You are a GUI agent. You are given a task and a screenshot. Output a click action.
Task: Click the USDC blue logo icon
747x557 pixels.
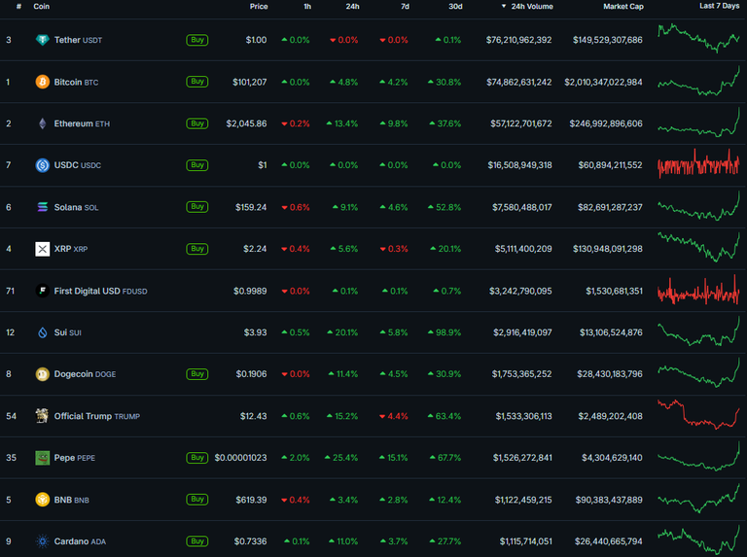43,165
